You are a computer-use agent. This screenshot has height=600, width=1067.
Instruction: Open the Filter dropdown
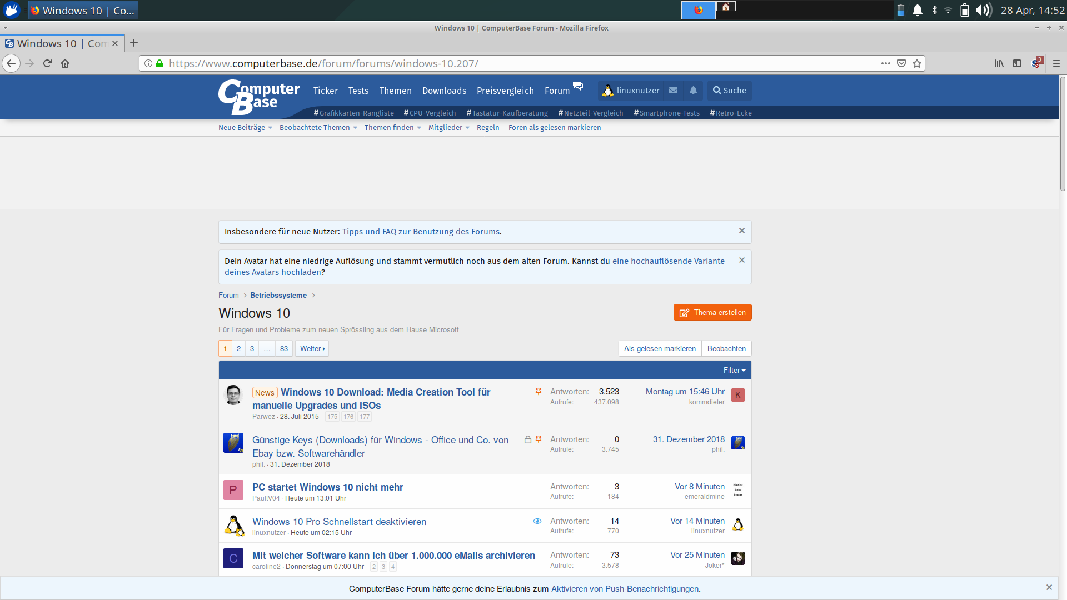[734, 369]
